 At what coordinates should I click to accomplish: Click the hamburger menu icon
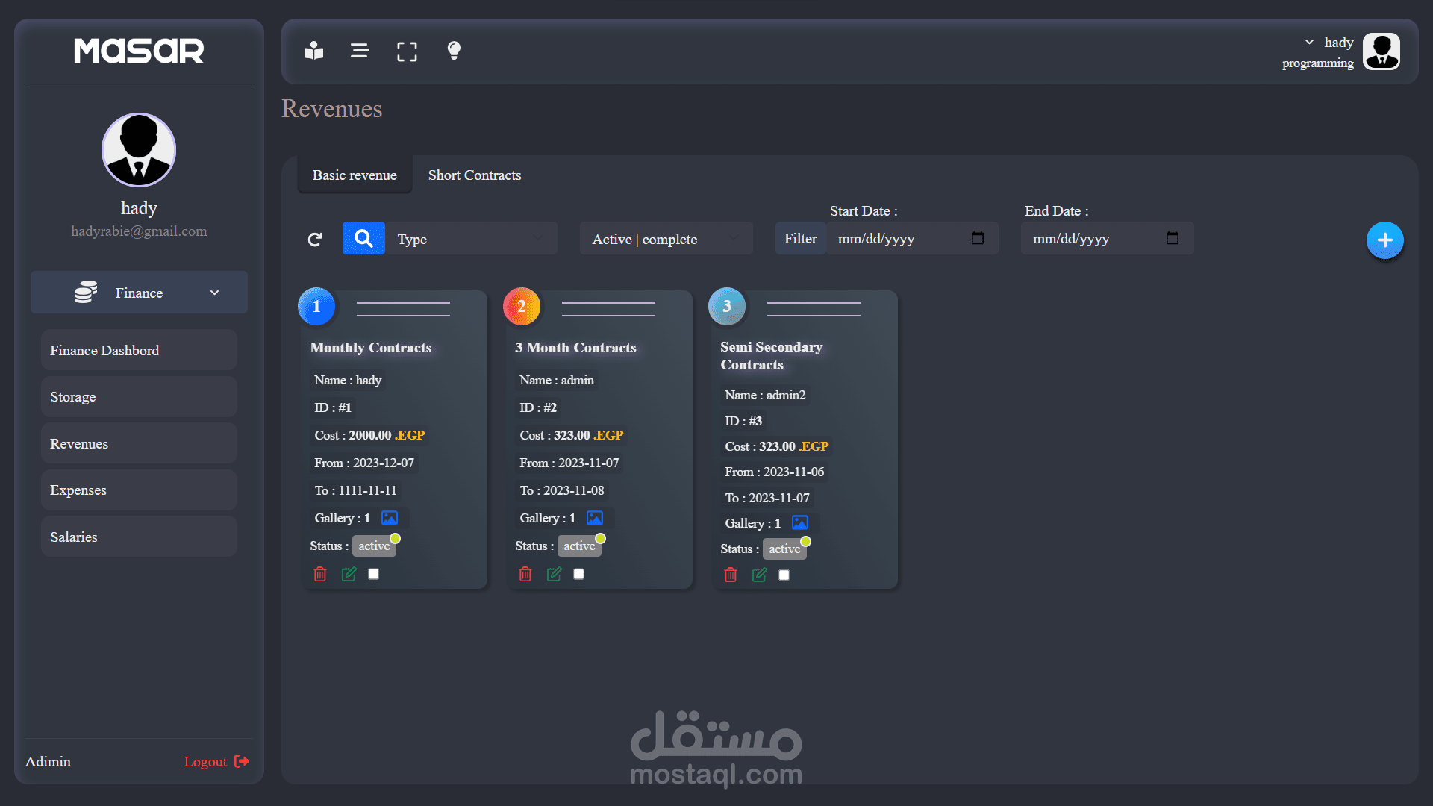pyautogui.click(x=360, y=51)
